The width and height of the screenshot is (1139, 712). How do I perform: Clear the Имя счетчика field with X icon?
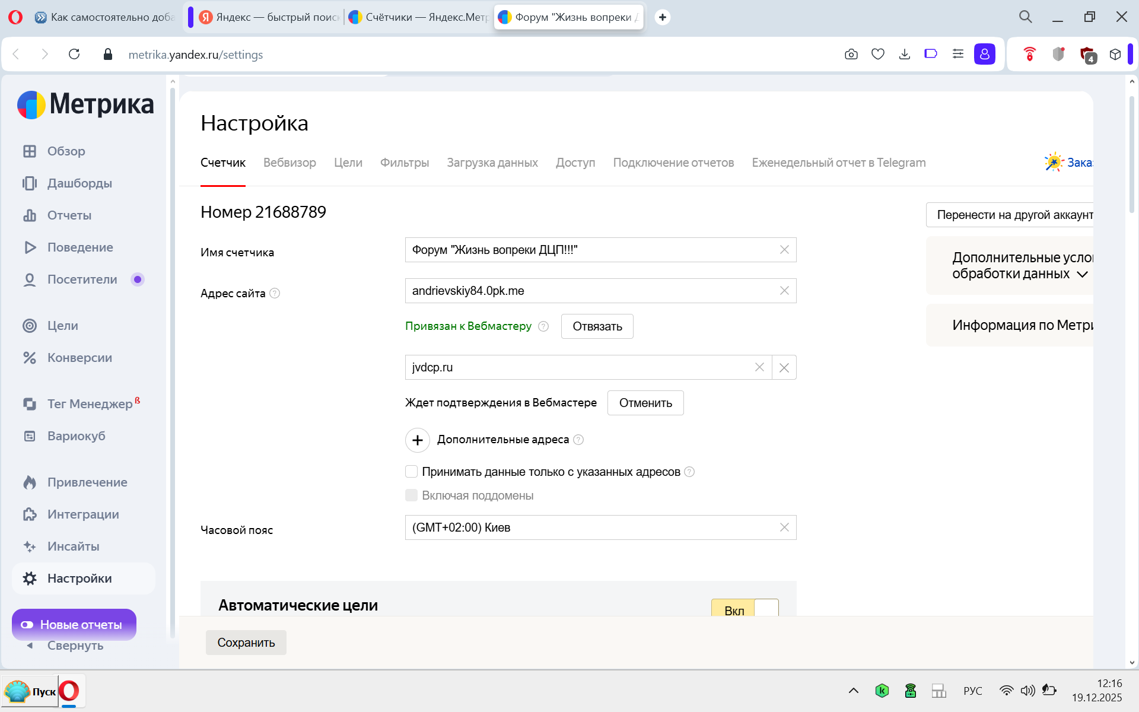pyautogui.click(x=784, y=250)
